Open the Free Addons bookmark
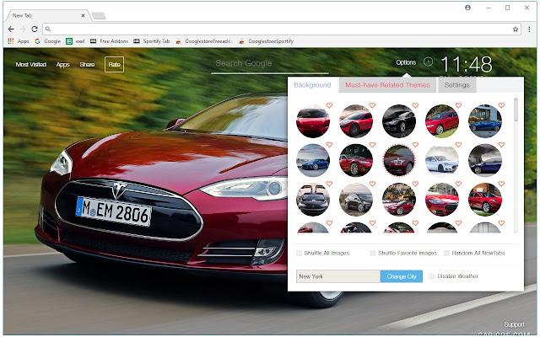The image size is (540, 337). tap(109, 41)
